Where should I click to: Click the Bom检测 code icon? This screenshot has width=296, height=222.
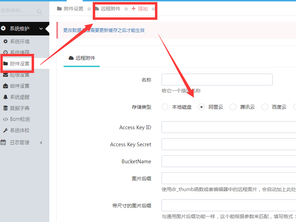[x=6, y=119]
